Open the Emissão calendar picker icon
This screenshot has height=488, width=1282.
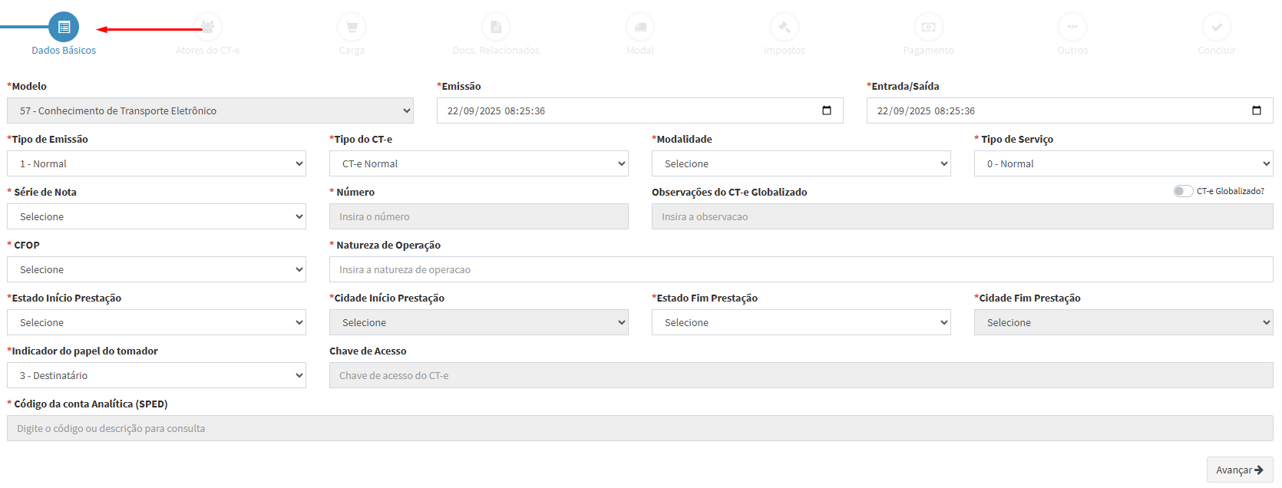(x=827, y=110)
